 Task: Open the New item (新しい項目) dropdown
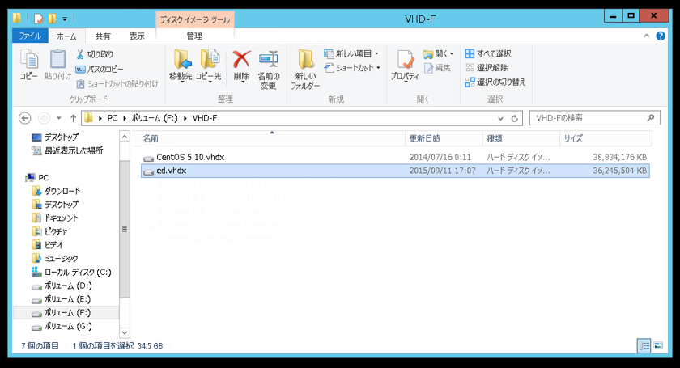[x=351, y=53]
